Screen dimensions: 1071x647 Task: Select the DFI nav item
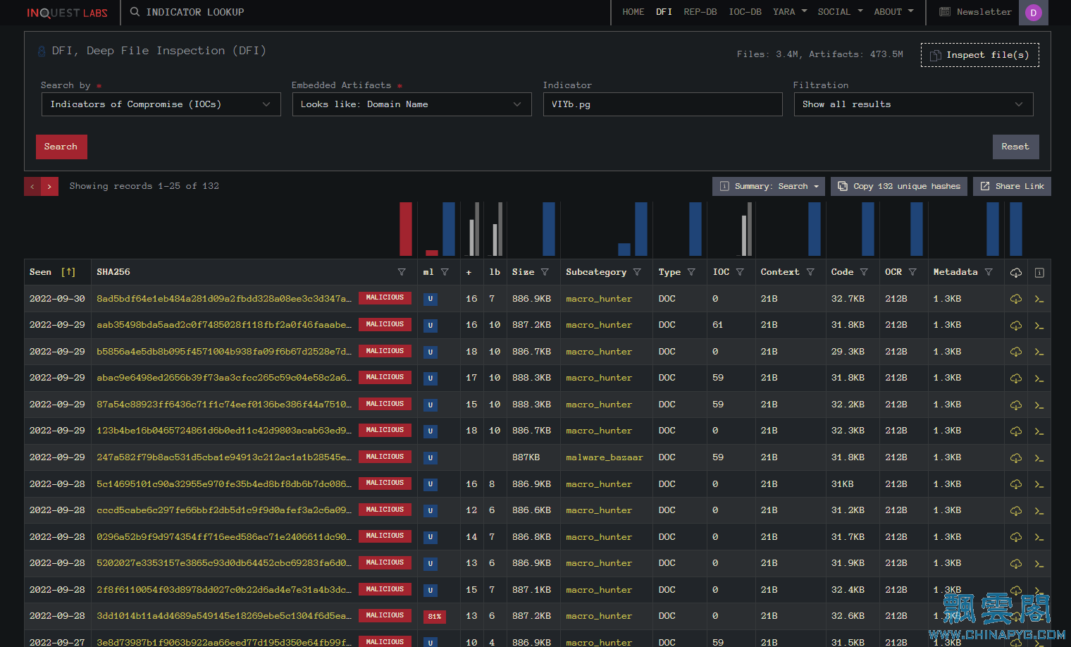pos(664,12)
